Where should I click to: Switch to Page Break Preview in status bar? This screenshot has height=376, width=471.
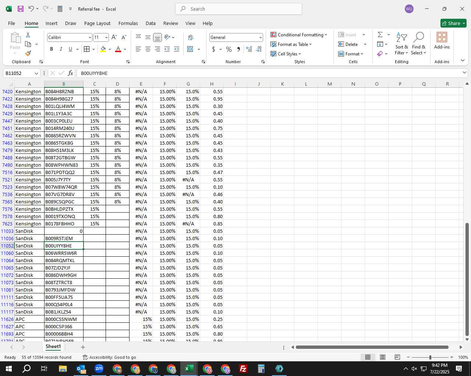[x=397, y=357]
